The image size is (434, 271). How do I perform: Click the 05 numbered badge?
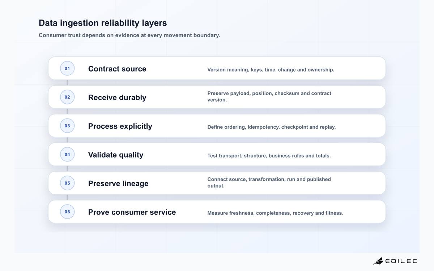(67, 183)
